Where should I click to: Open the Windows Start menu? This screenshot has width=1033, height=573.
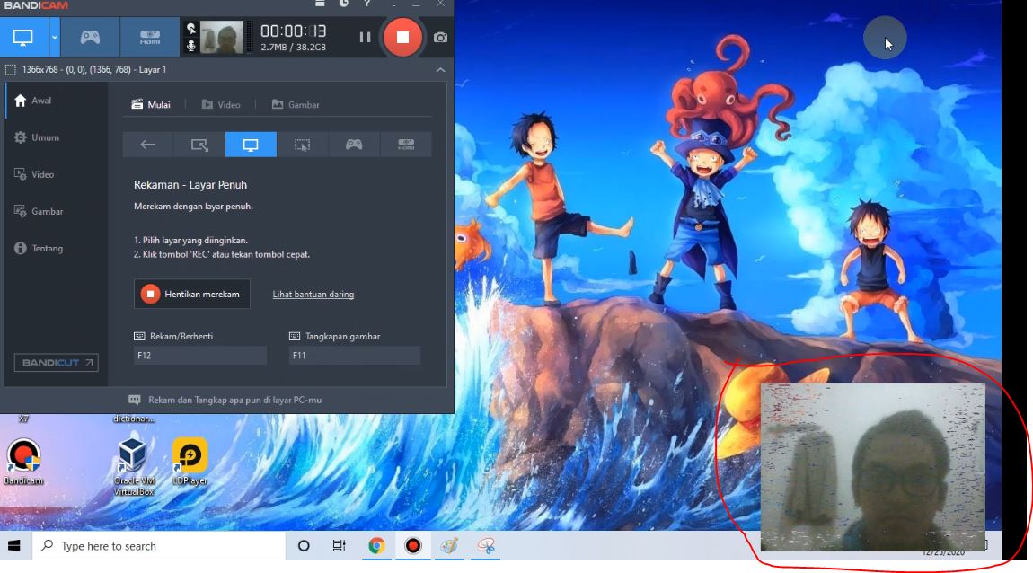coord(14,546)
